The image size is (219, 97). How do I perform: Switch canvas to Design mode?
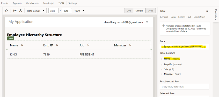tap(139, 11)
